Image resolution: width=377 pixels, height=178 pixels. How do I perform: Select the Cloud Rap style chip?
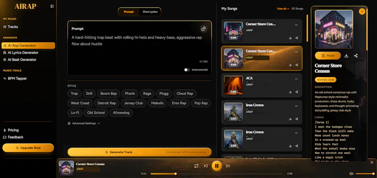point(185,93)
